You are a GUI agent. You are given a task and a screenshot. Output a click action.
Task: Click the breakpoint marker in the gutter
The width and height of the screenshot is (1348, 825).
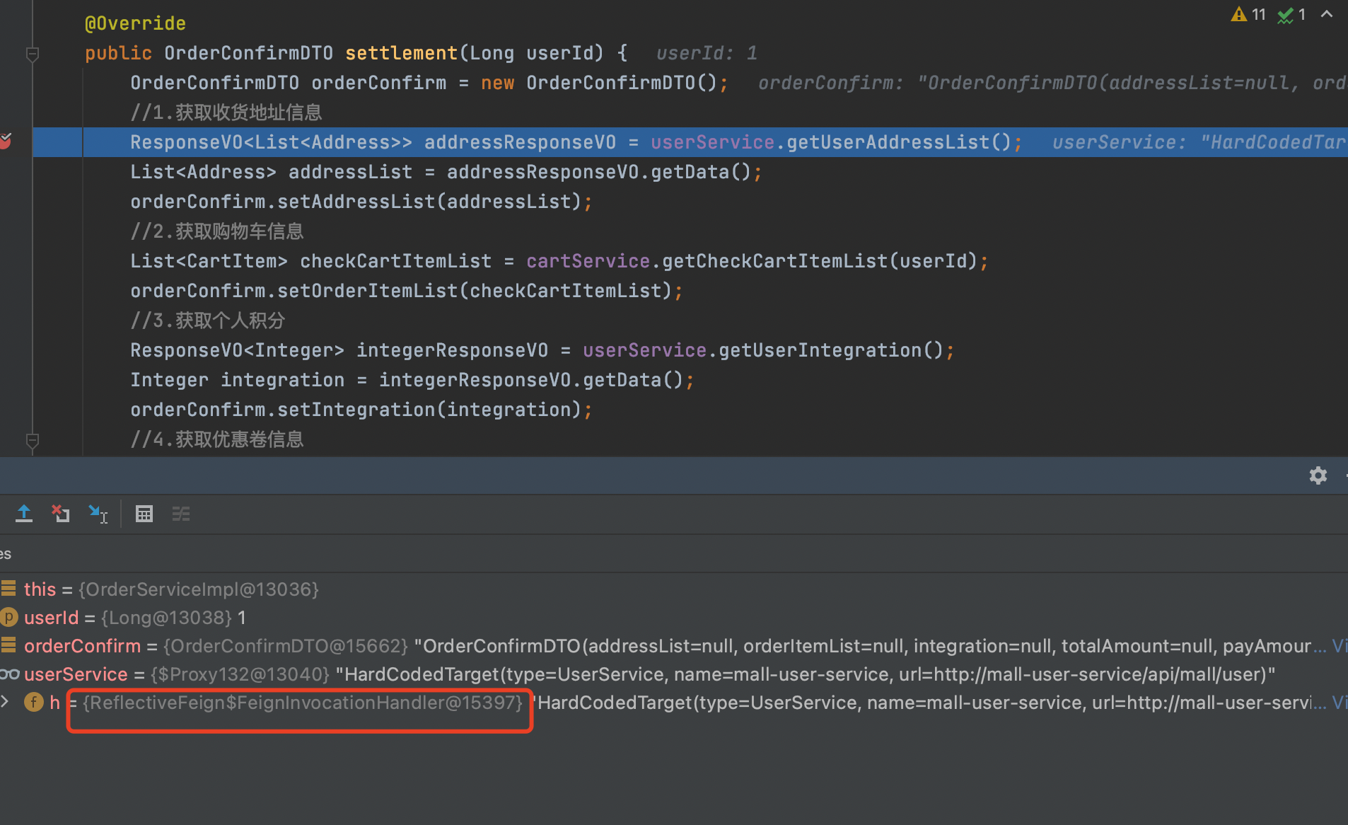[x=6, y=142]
